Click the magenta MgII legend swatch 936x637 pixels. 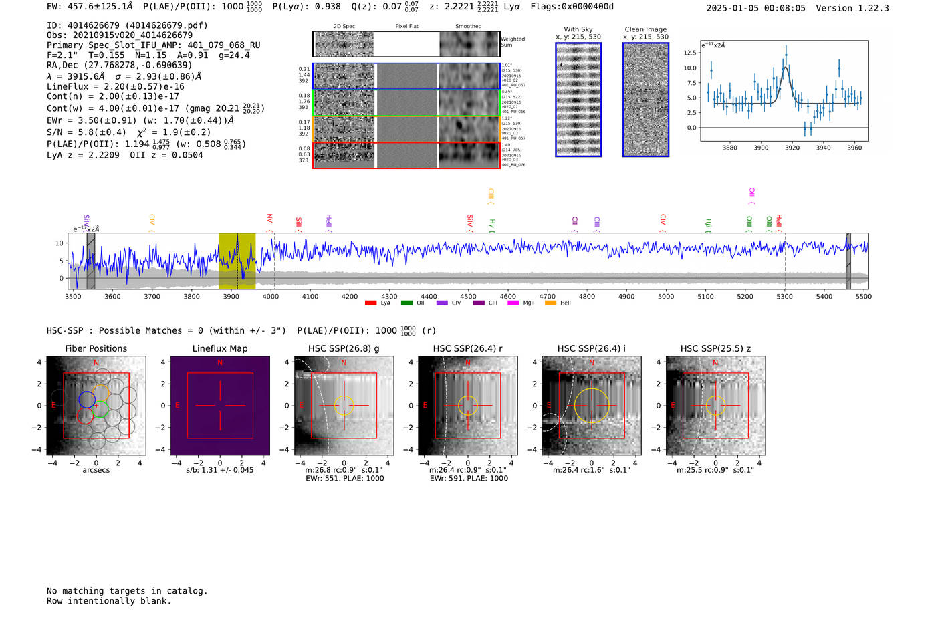pyautogui.click(x=513, y=303)
